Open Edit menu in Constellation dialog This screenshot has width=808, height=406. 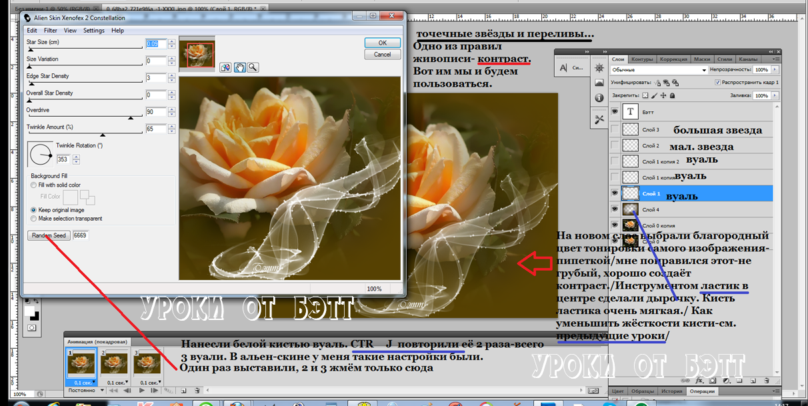32,31
